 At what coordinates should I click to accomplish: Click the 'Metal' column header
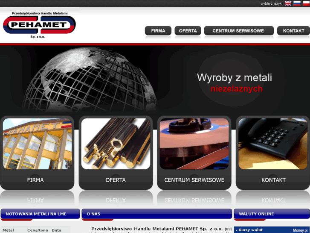8,230
